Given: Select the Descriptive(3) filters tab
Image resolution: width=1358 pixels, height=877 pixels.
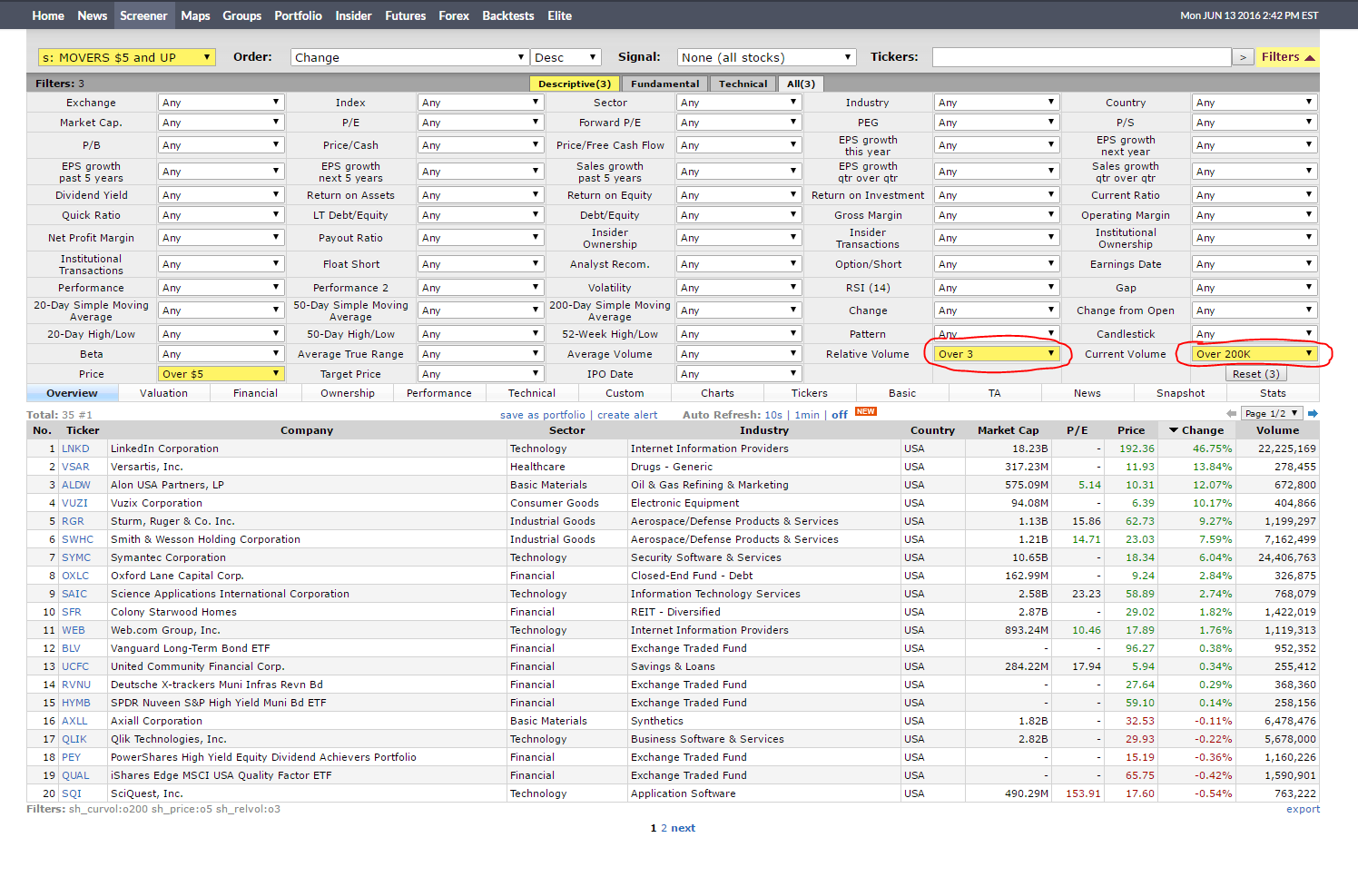Looking at the screenshot, I should 575,84.
